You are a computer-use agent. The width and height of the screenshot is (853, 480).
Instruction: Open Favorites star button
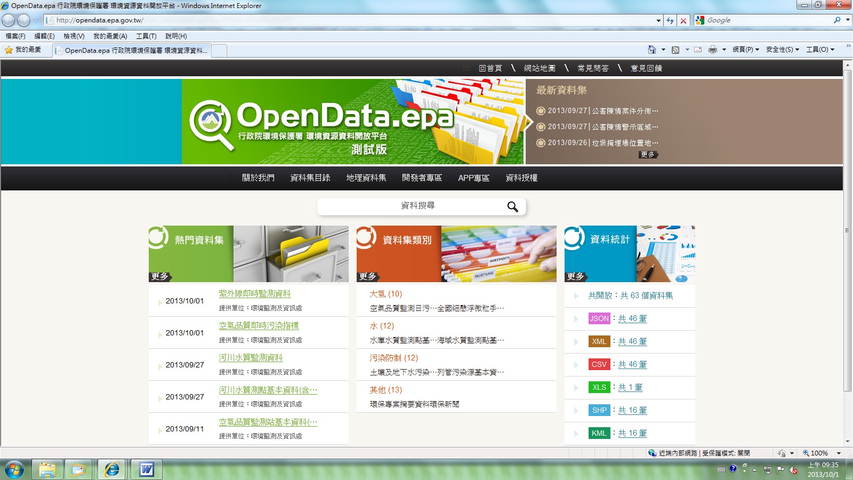pyautogui.click(x=23, y=50)
